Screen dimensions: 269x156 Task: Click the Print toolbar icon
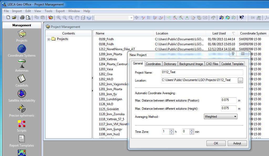pos(22,17)
